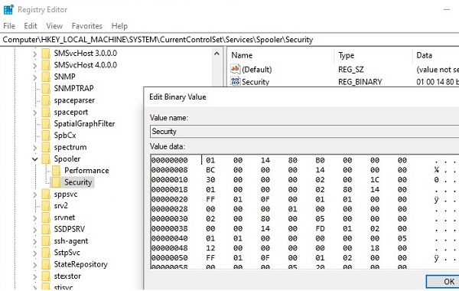
Task: Click the registry path address bar
Action: click(x=229, y=40)
